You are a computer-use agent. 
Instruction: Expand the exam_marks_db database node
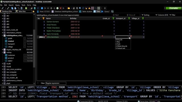(3, 30)
